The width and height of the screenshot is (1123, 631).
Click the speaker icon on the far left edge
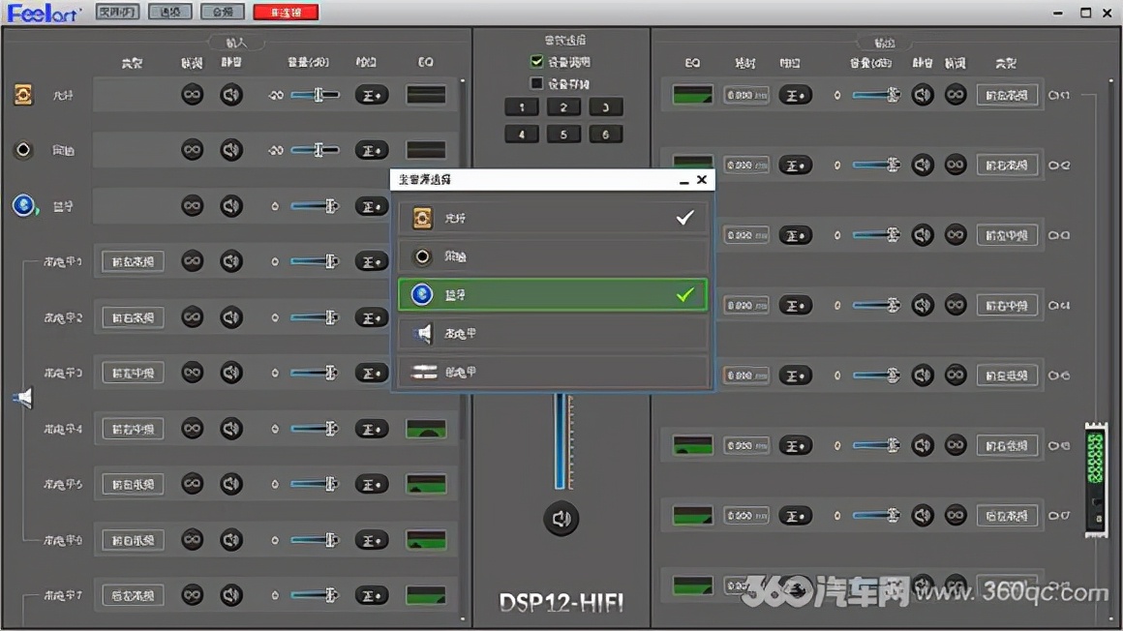[22, 397]
